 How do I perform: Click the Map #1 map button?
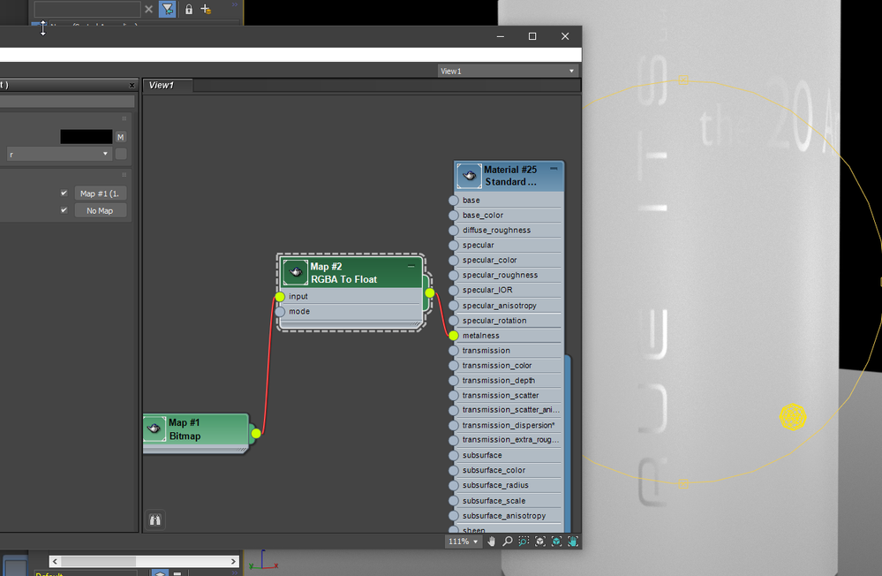pyautogui.click(x=100, y=193)
